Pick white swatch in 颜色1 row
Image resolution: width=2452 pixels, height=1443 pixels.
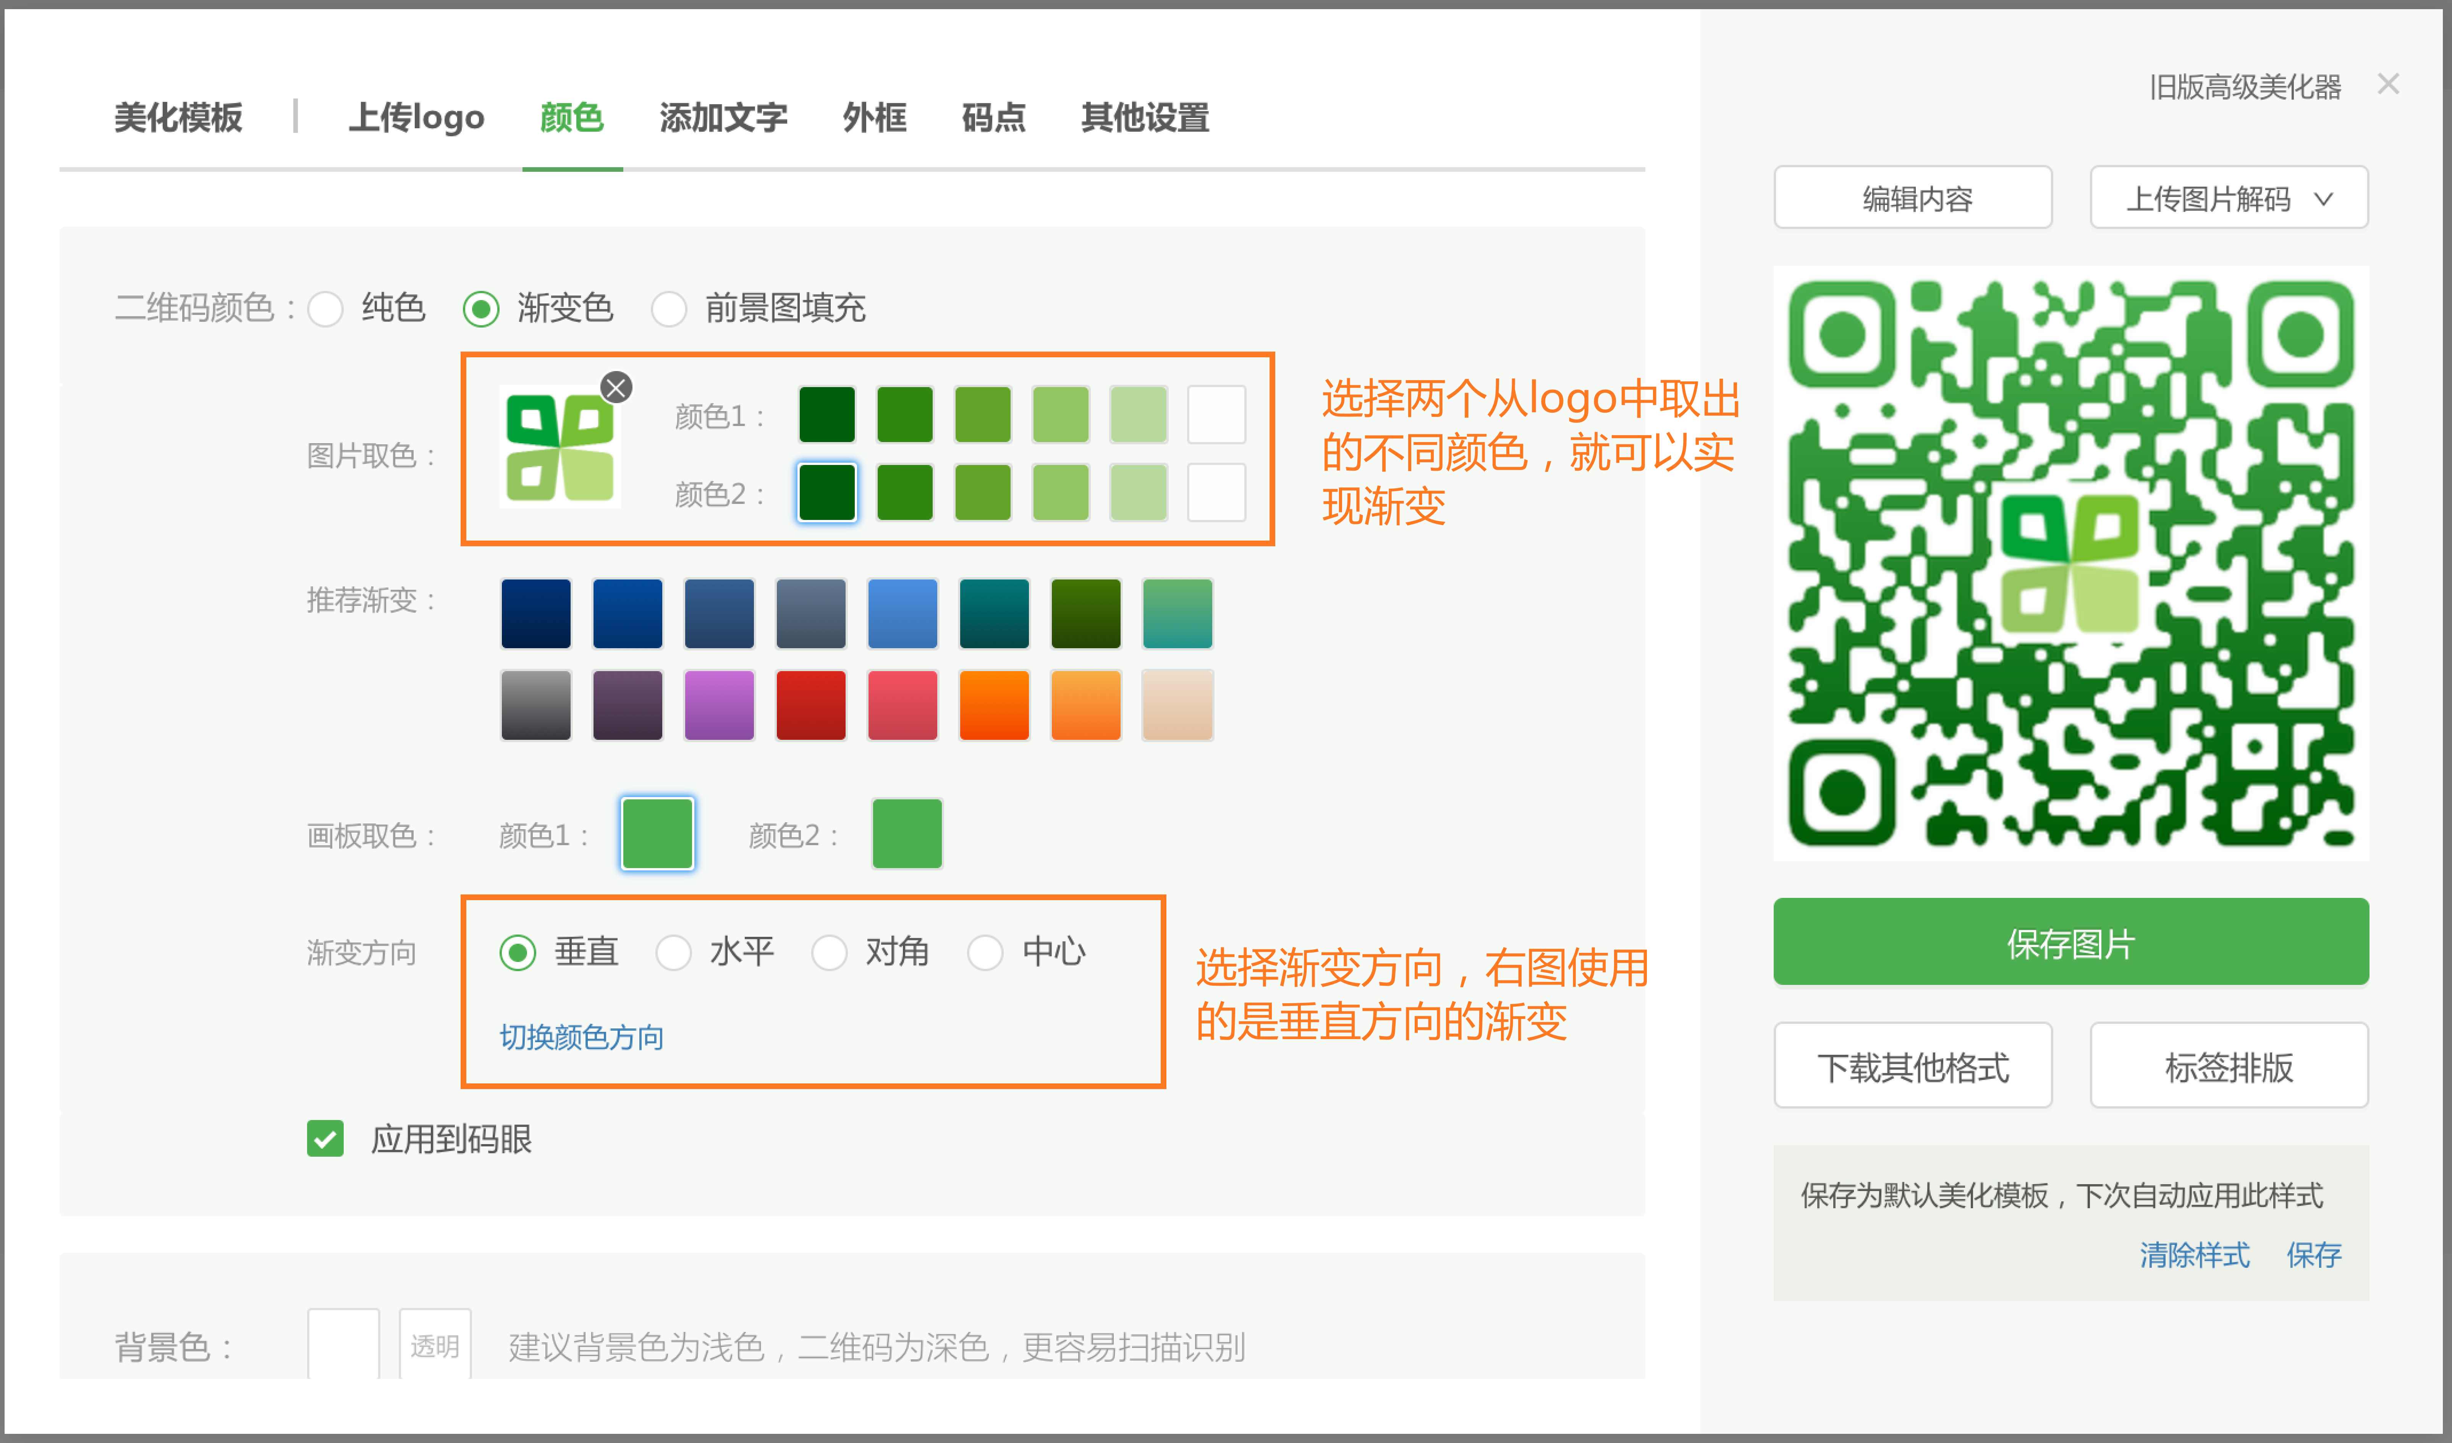(1216, 414)
